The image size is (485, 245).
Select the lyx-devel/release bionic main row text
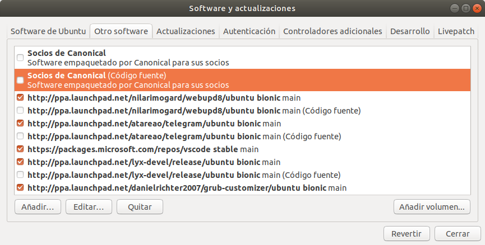154,162
